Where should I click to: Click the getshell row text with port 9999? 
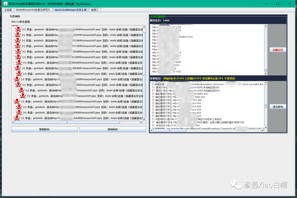click(x=82, y=46)
